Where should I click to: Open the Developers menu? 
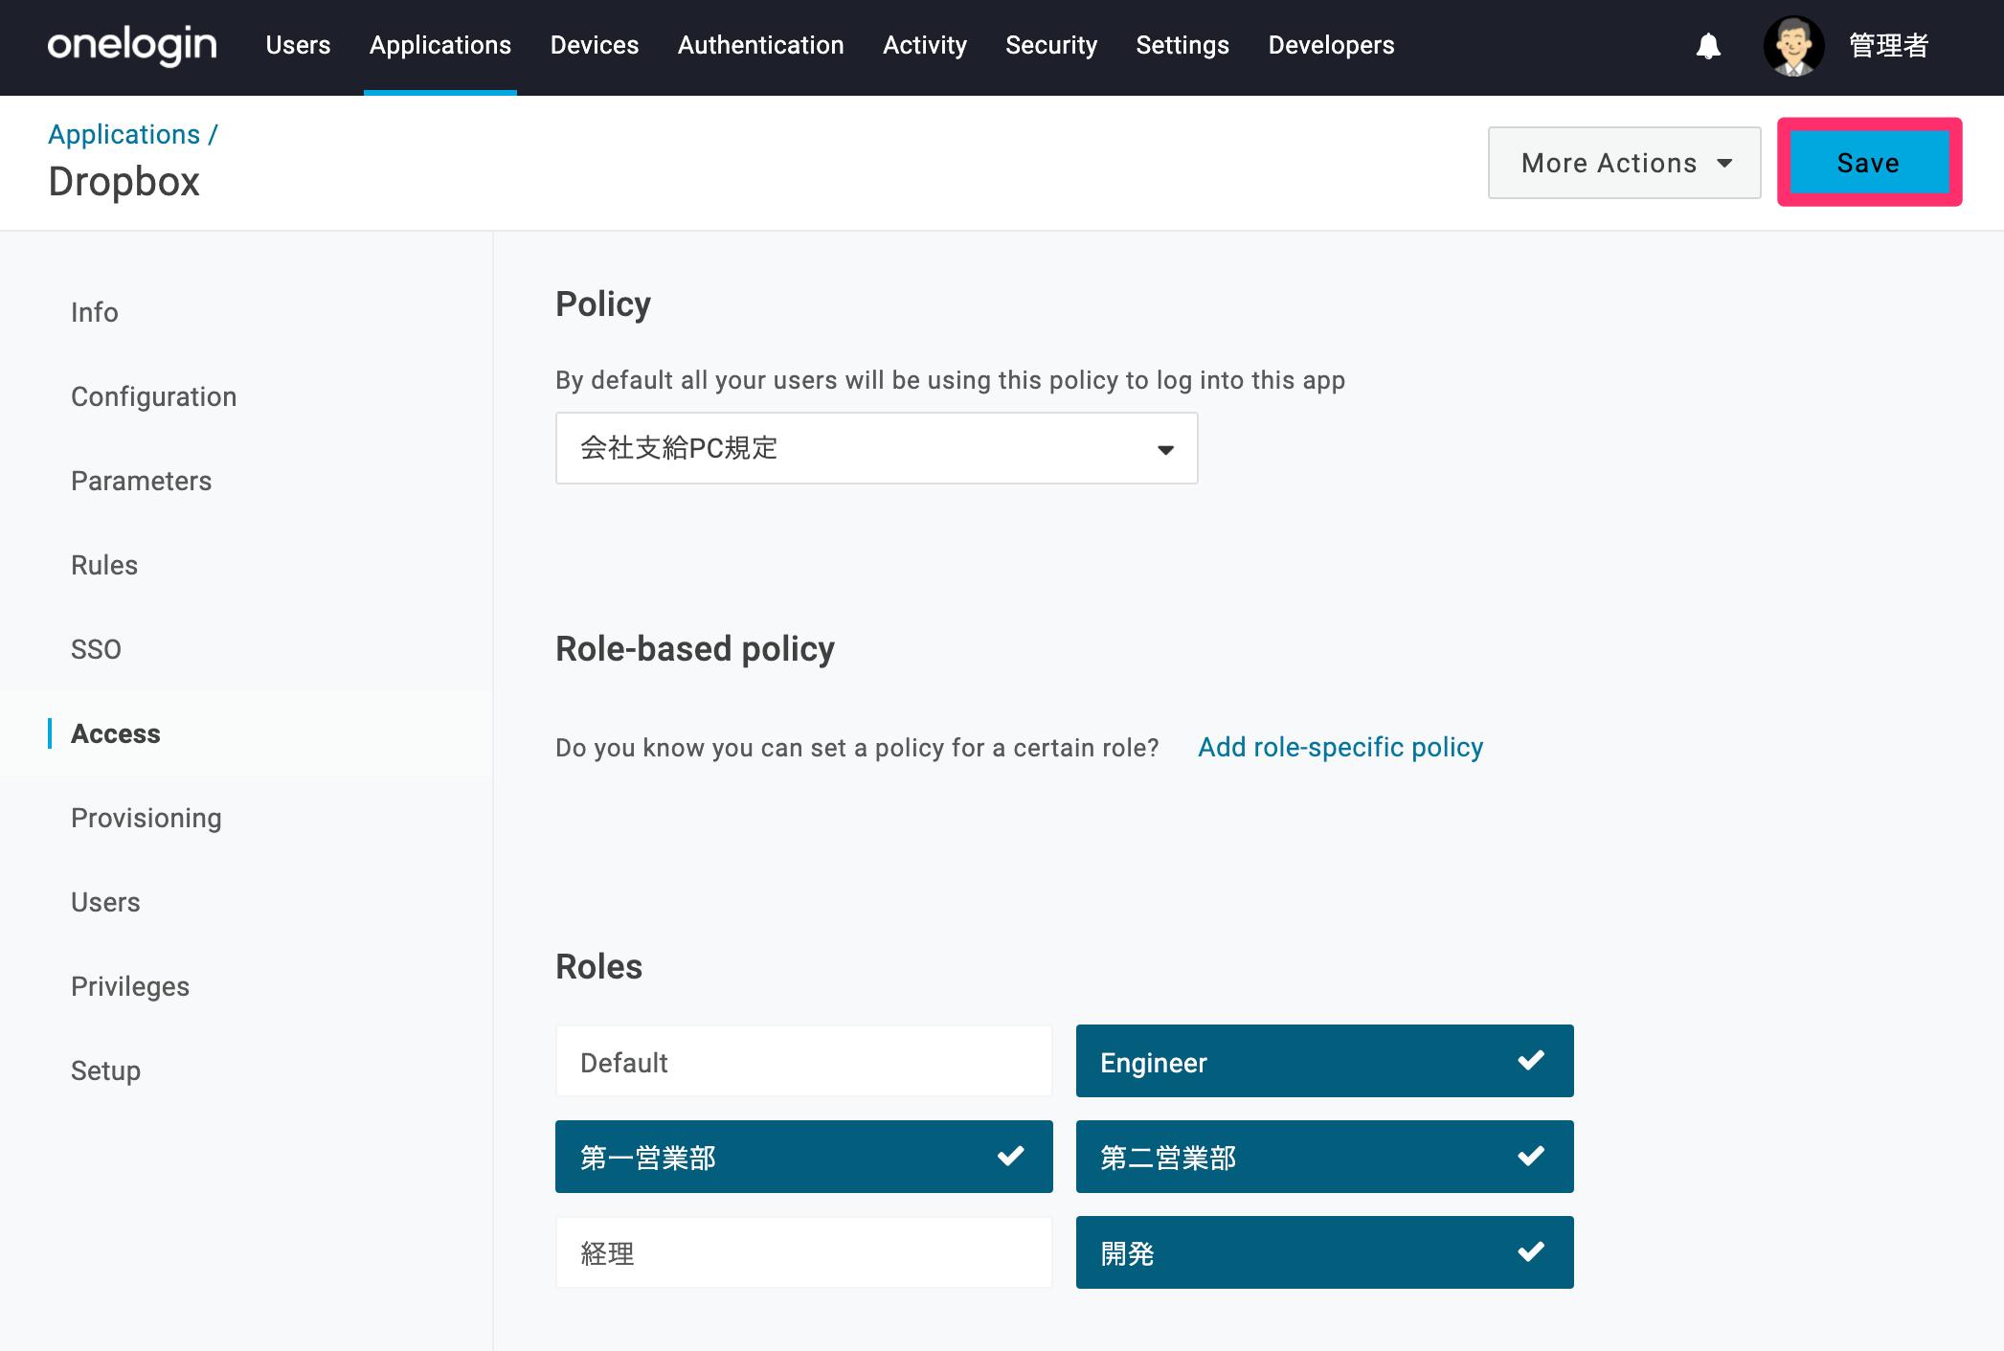(1332, 45)
